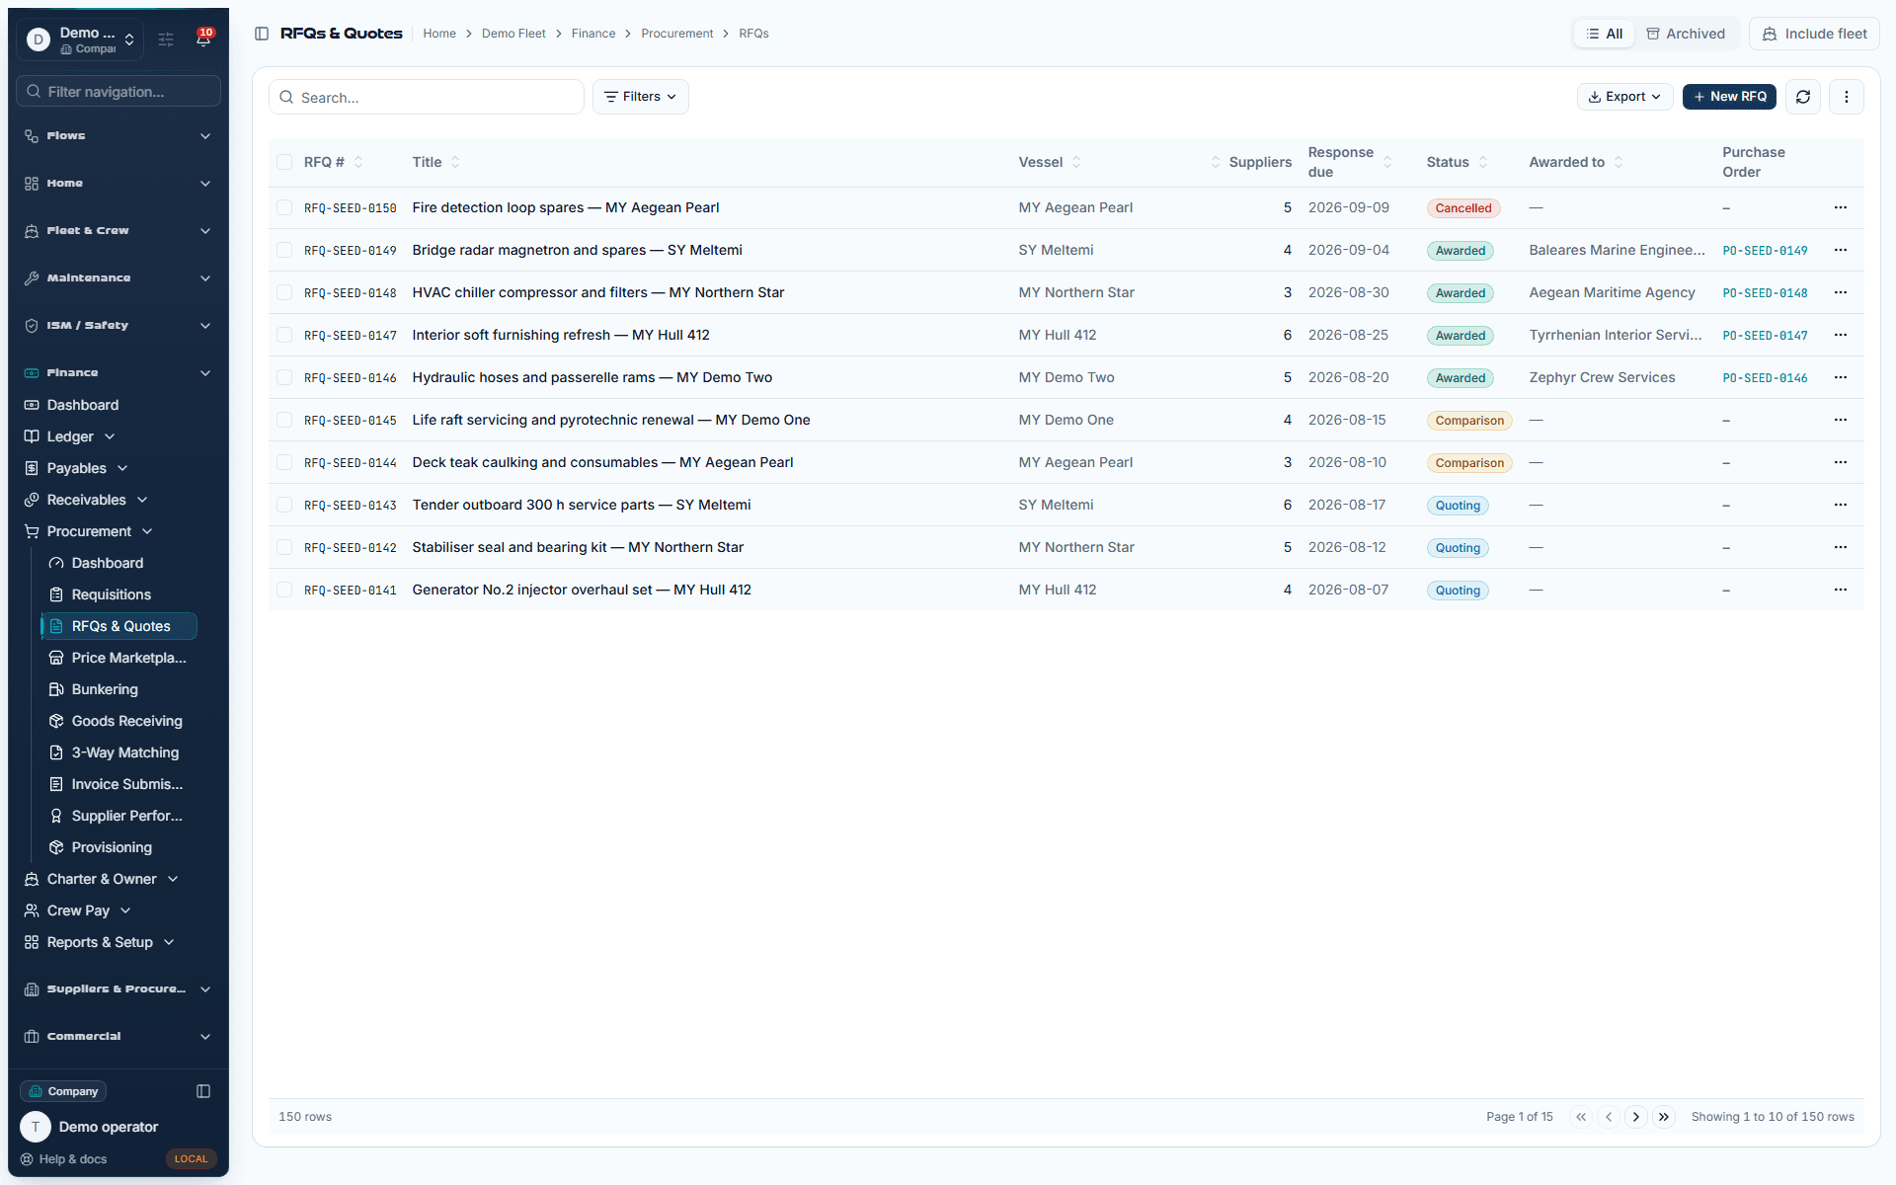Open Bunkering in the sidebar

pos(118,689)
